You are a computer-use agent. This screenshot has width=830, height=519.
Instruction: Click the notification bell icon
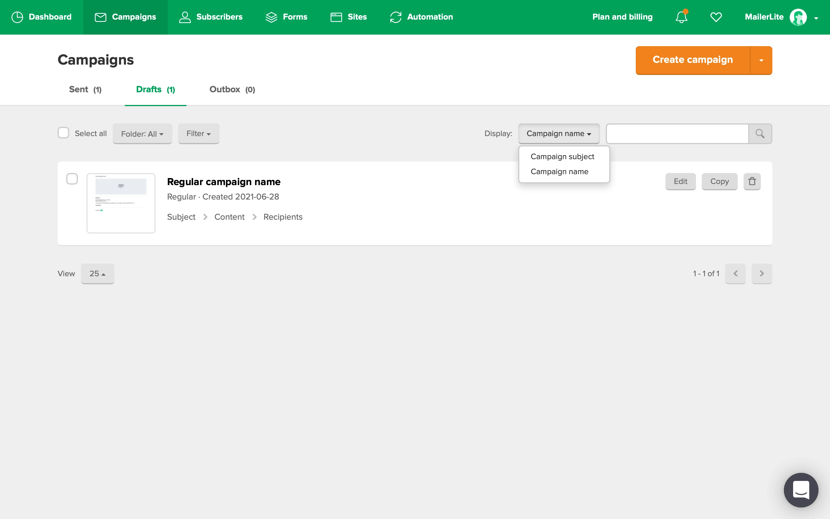(x=681, y=17)
